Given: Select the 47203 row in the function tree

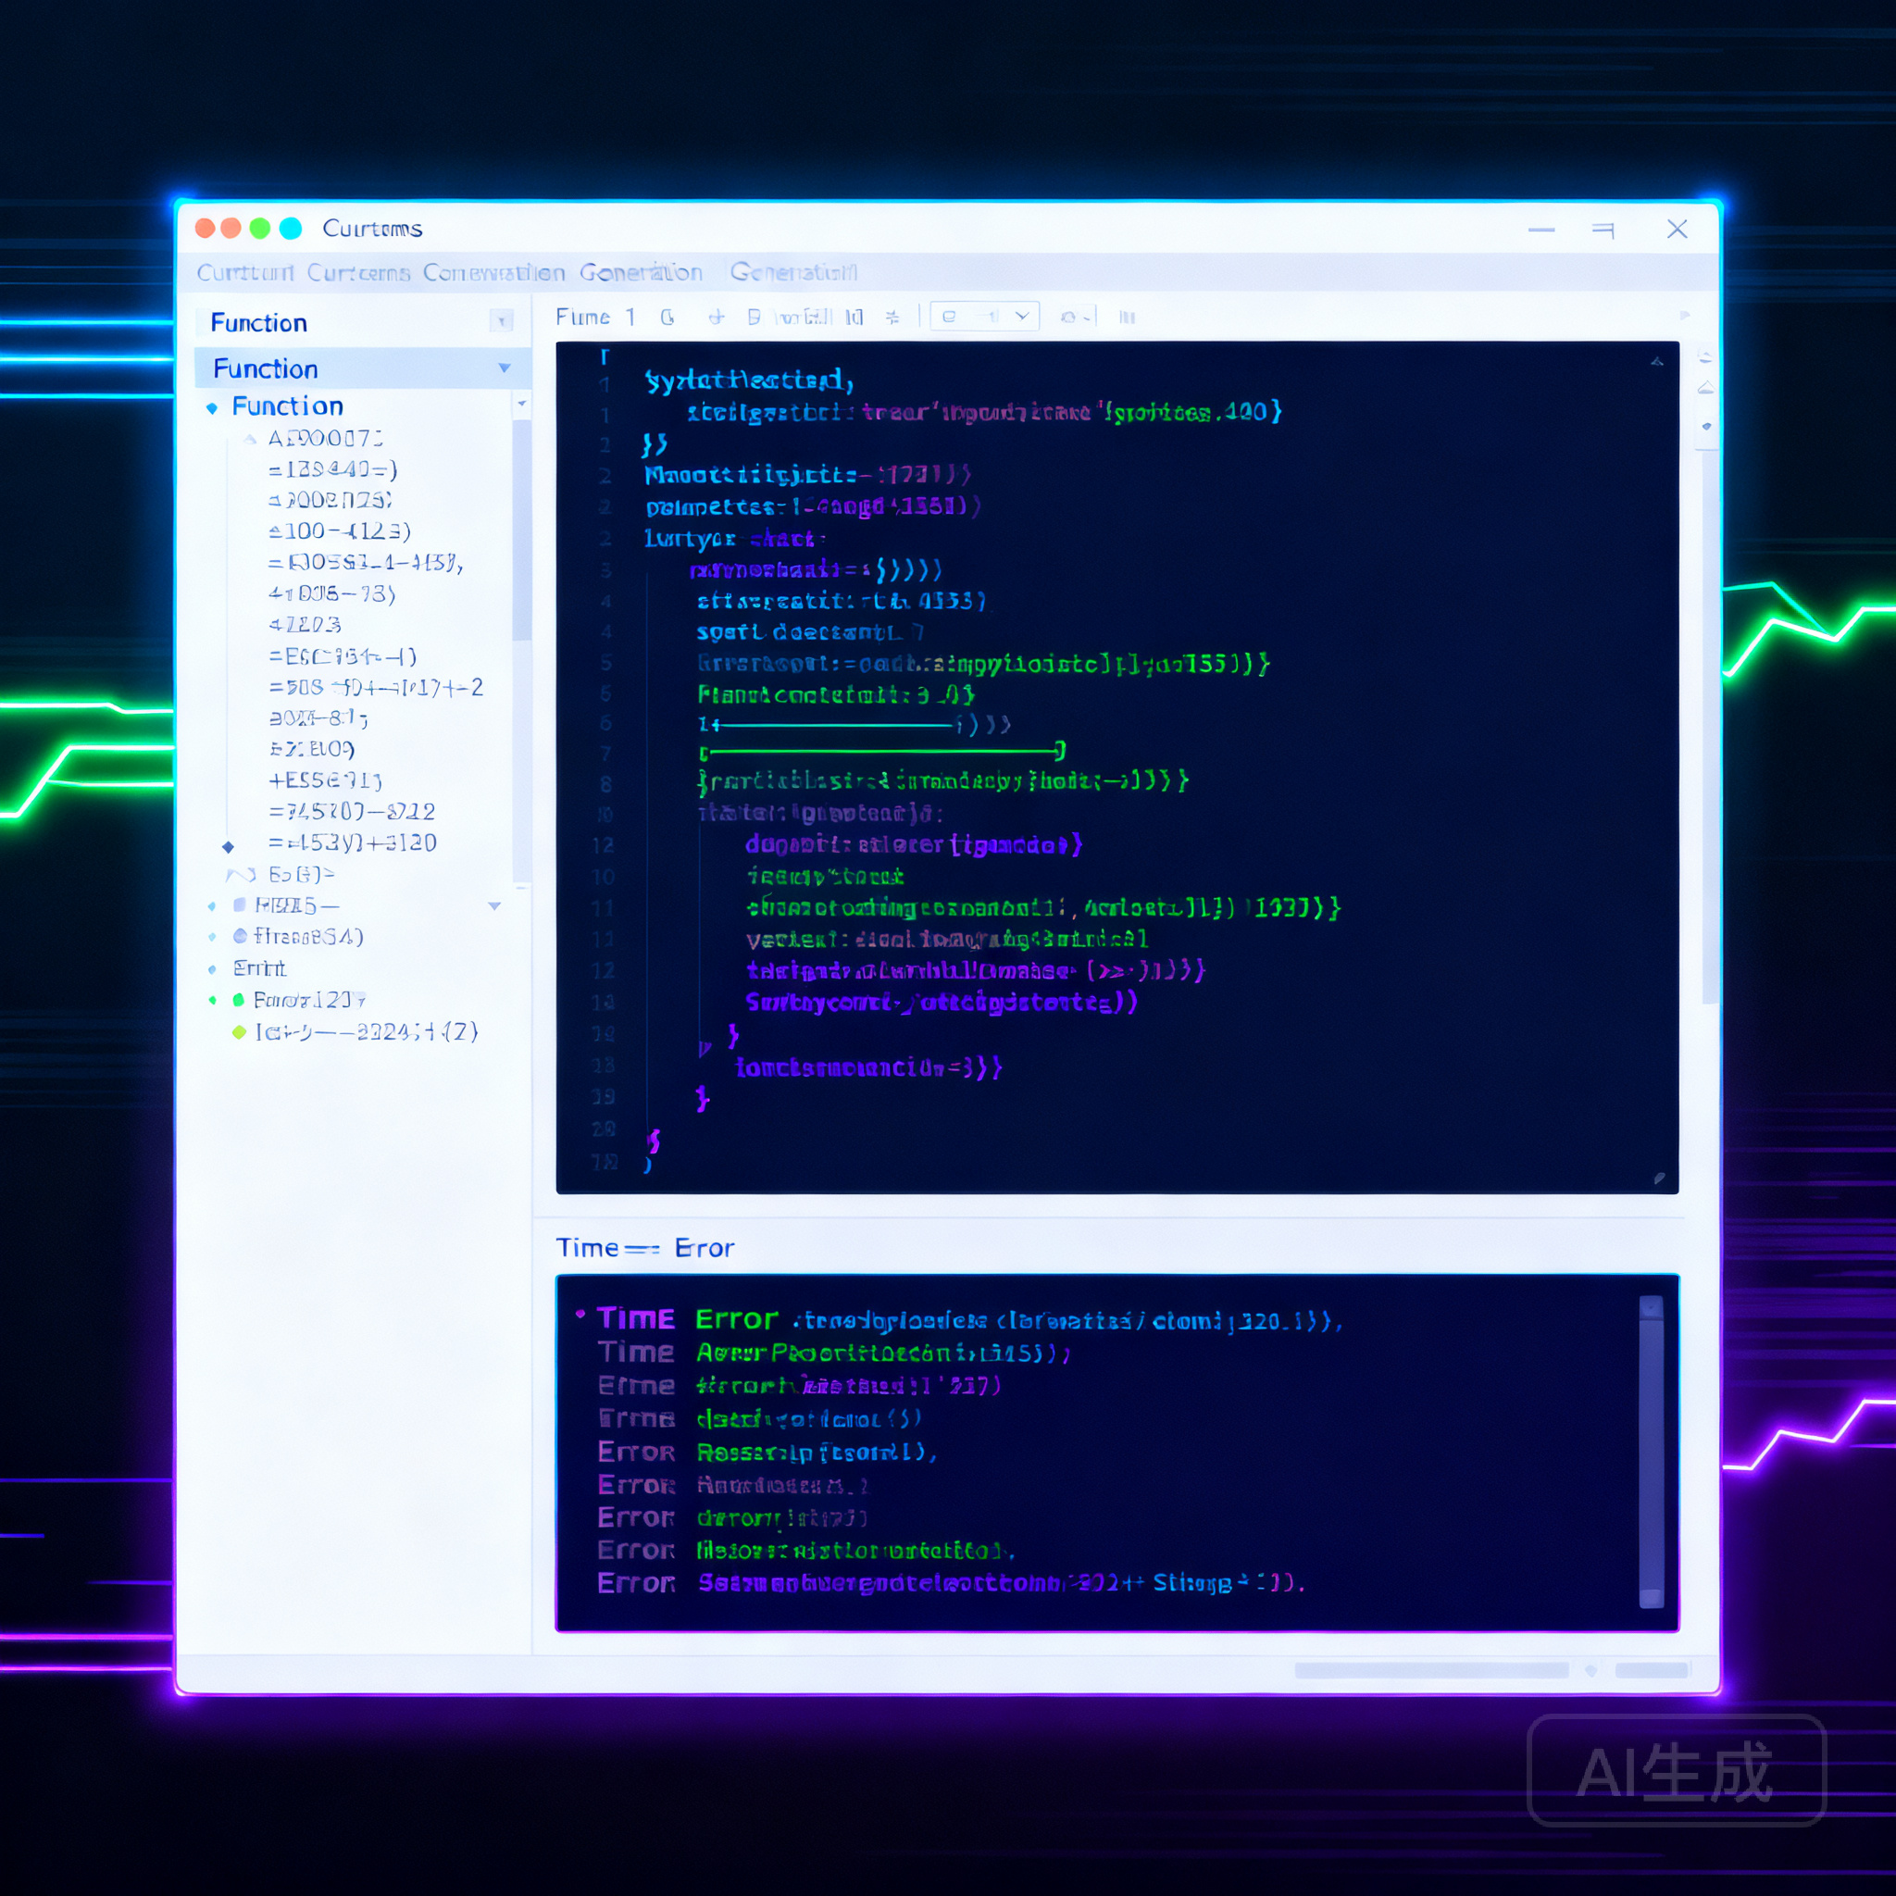Looking at the screenshot, I should tap(306, 624).
